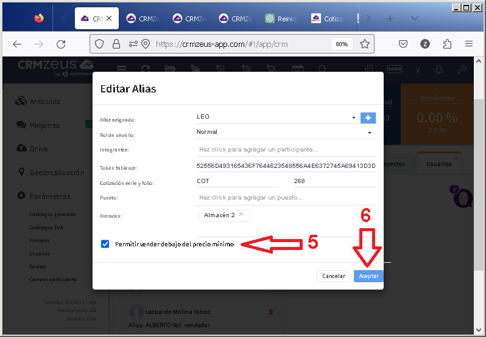Click the Aceptar button
This screenshot has height=337, width=486.
(x=368, y=276)
